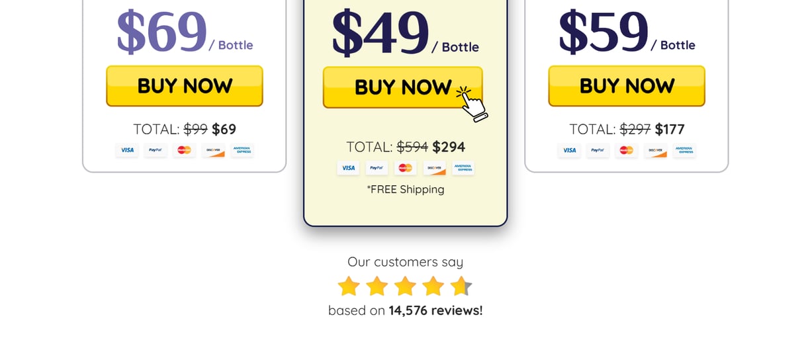Click PayPal icon in middle $49 card
Image resolution: width=810 pixels, height=340 pixels.
377,168
